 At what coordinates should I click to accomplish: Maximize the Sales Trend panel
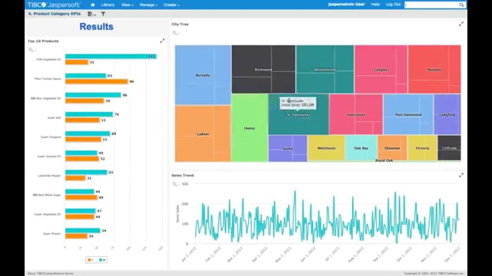coord(461,175)
